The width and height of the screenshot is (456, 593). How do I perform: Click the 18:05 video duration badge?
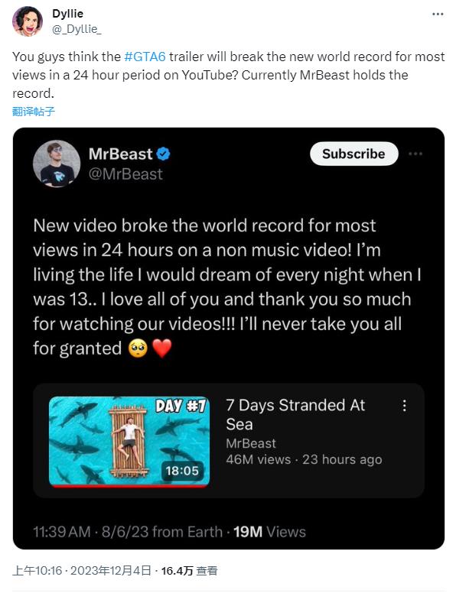(182, 471)
